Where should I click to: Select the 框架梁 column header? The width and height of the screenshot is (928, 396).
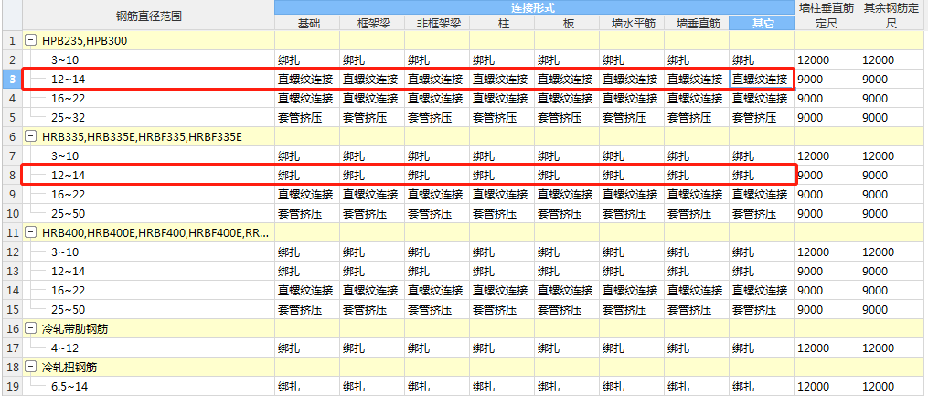tap(372, 24)
